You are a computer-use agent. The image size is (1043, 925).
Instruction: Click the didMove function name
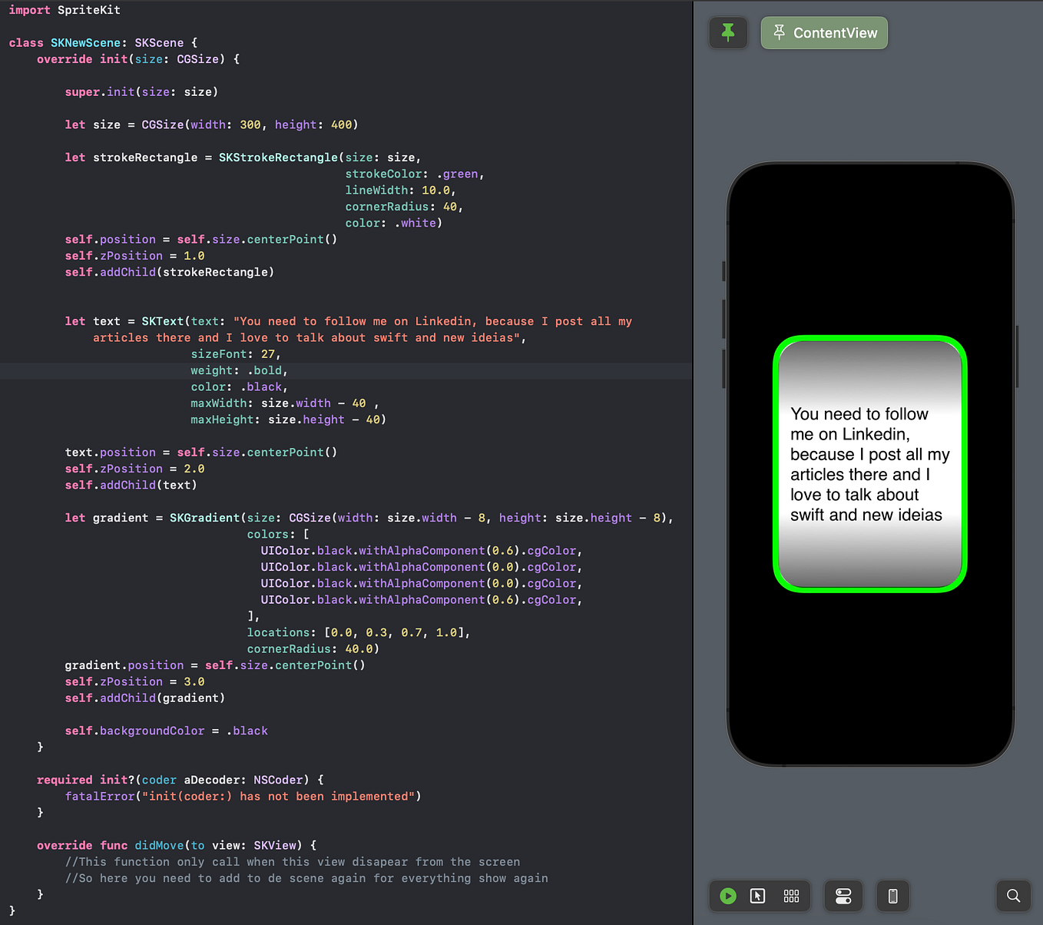point(158,845)
